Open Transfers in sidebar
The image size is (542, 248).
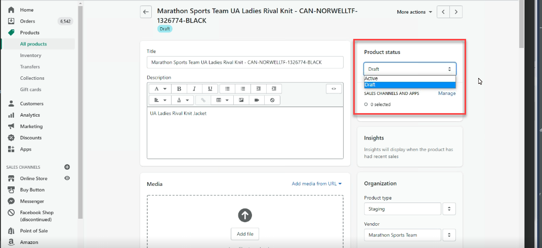pos(30,67)
